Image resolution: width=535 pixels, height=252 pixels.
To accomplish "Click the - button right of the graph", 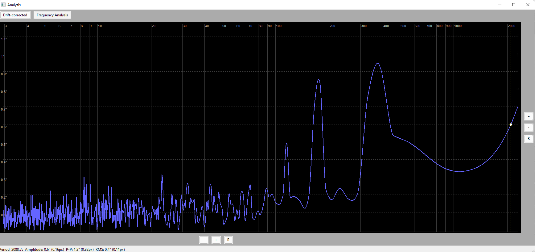I will 529,128.
